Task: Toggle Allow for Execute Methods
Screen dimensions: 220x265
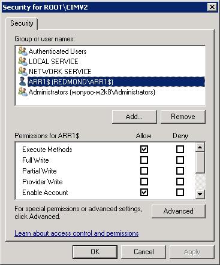Action: (x=144, y=149)
